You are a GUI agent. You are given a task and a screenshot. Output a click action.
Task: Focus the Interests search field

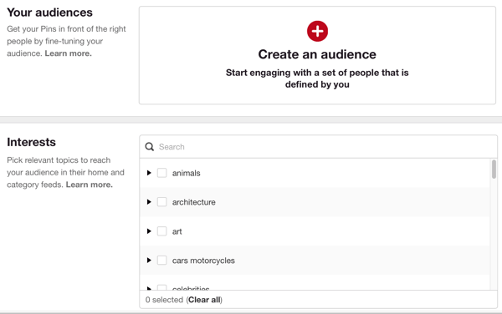318,147
